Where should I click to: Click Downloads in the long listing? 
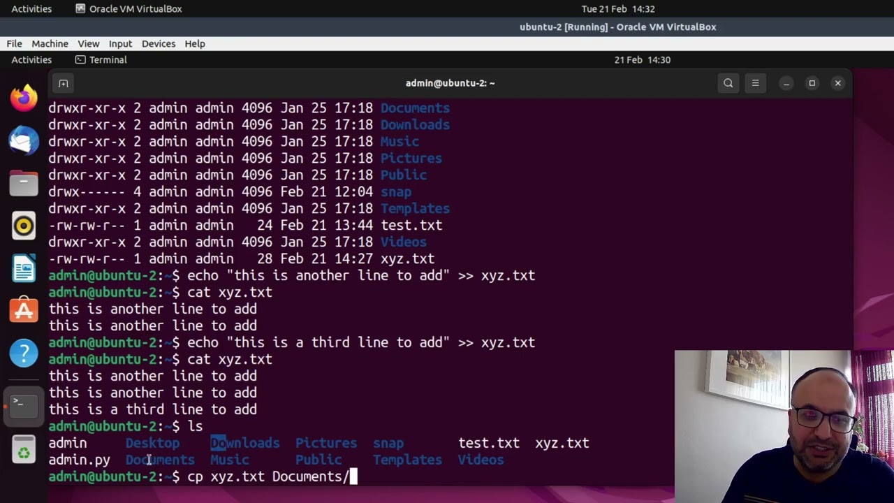[x=415, y=125]
